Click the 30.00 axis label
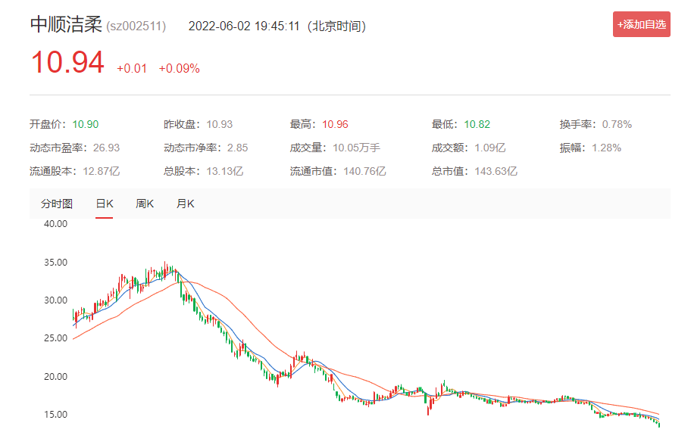This screenshot has height=448, width=691. (x=55, y=300)
